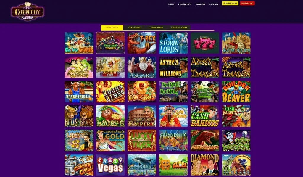Select the Crazy Vegas game tile
The image size is (303, 177).
tap(110, 165)
